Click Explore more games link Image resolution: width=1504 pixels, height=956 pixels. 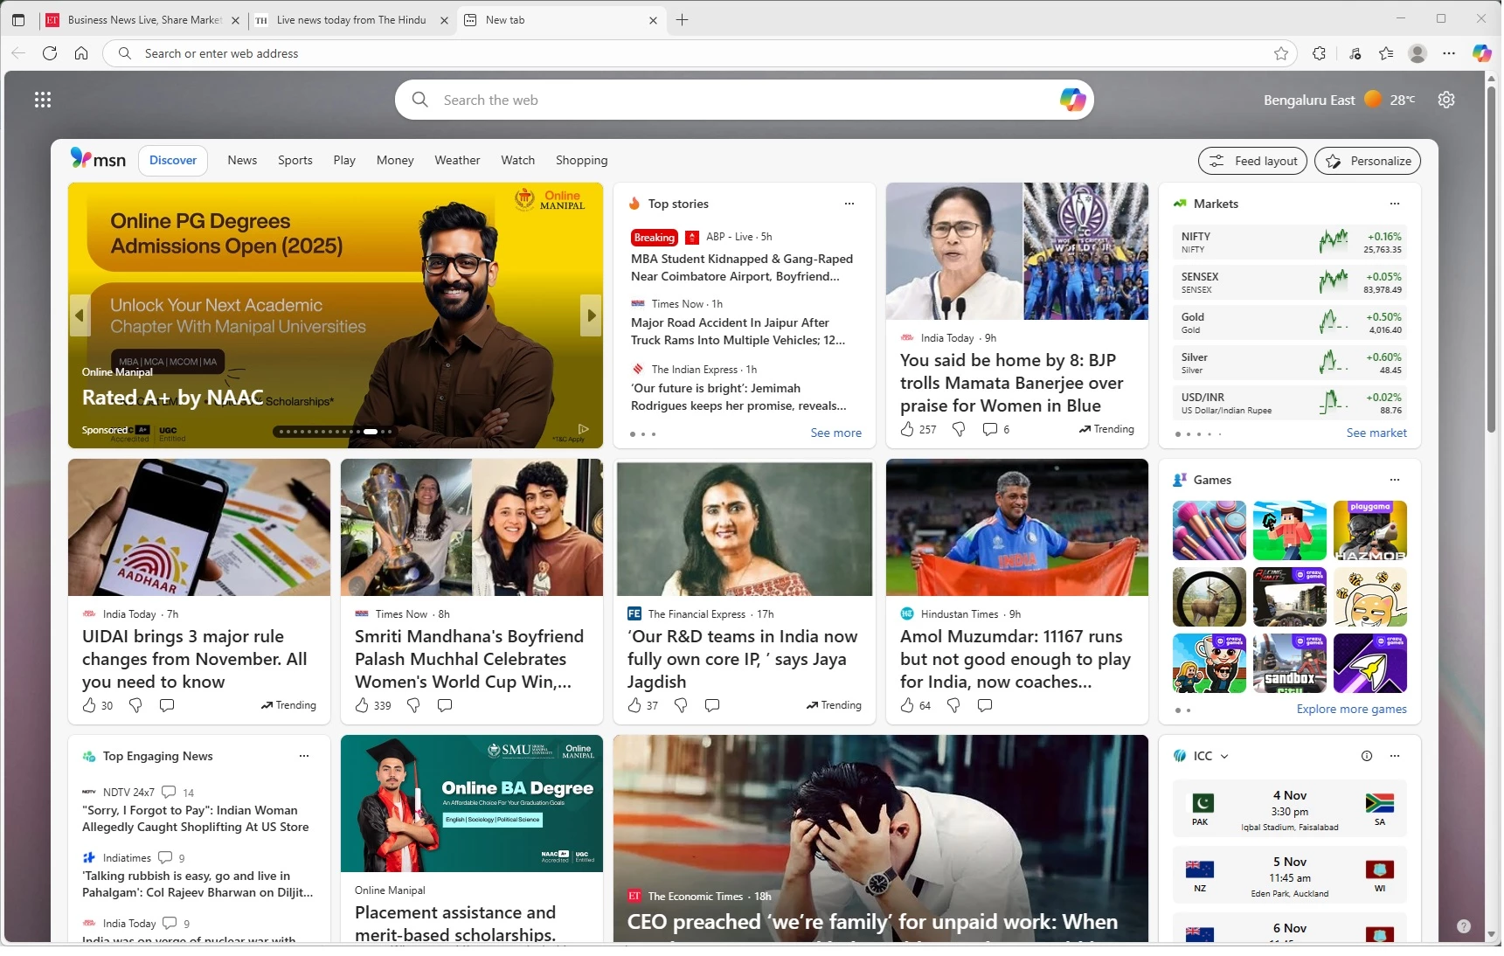tap(1351, 709)
